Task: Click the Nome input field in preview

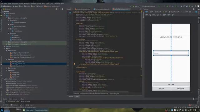Action: click(x=171, y=53)
